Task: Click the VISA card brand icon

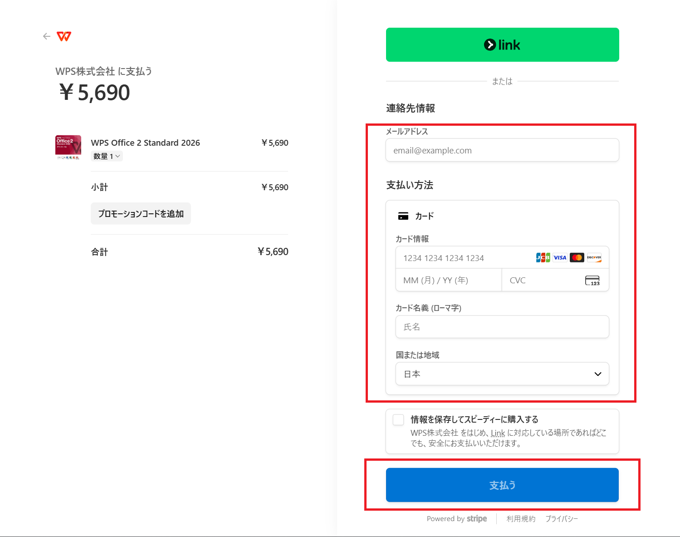Action: coord(560,257)
